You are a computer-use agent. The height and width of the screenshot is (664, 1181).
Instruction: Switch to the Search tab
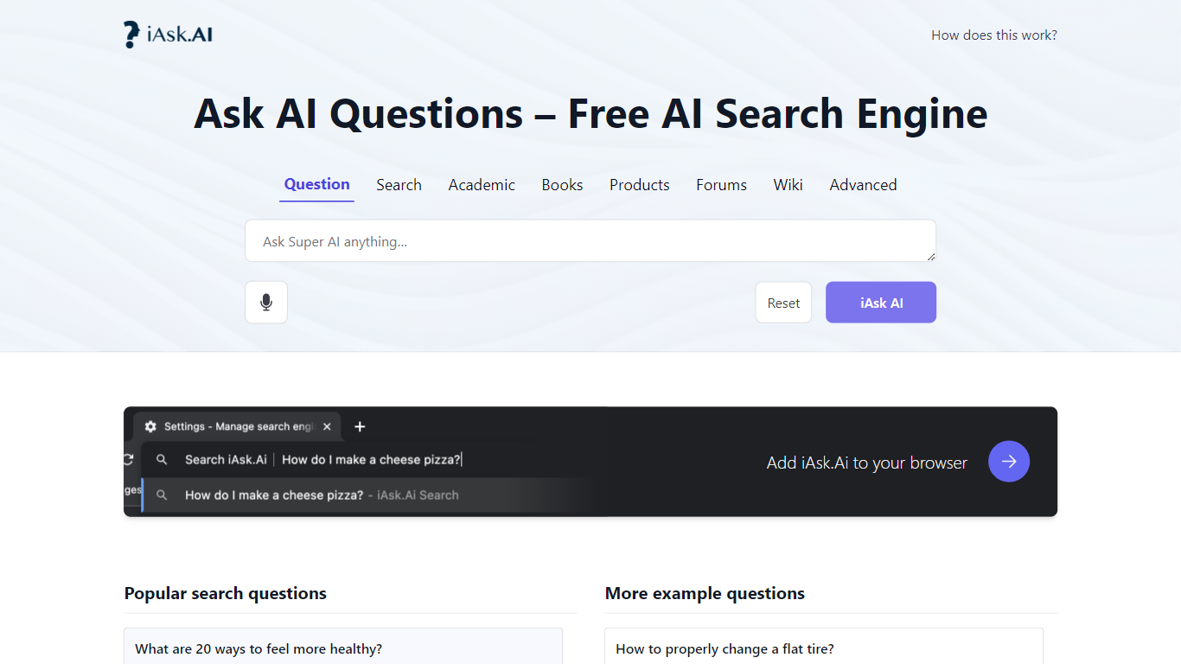(399, 185)
